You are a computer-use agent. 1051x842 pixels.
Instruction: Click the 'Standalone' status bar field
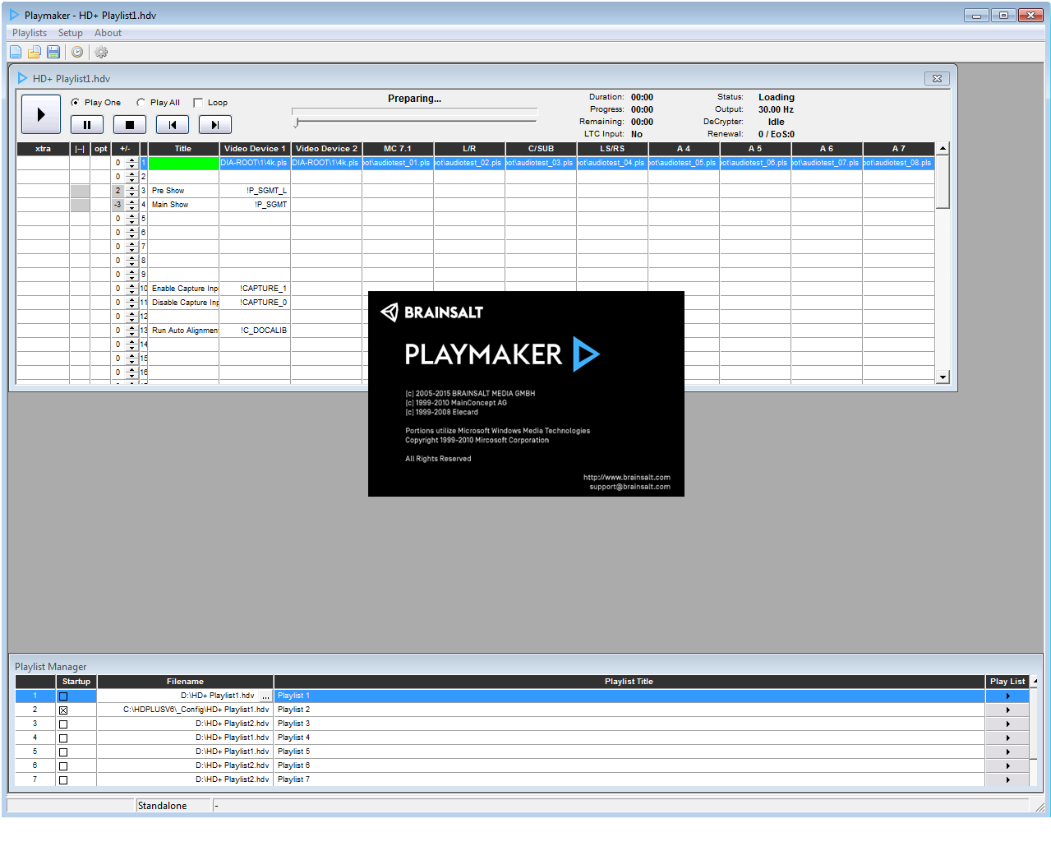[173, 806]
